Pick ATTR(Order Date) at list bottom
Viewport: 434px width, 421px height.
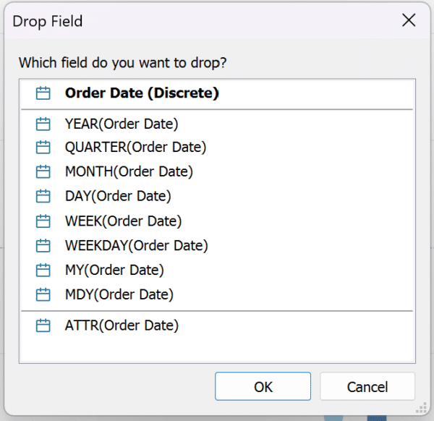pyautogui.click(x=122, y=326)
